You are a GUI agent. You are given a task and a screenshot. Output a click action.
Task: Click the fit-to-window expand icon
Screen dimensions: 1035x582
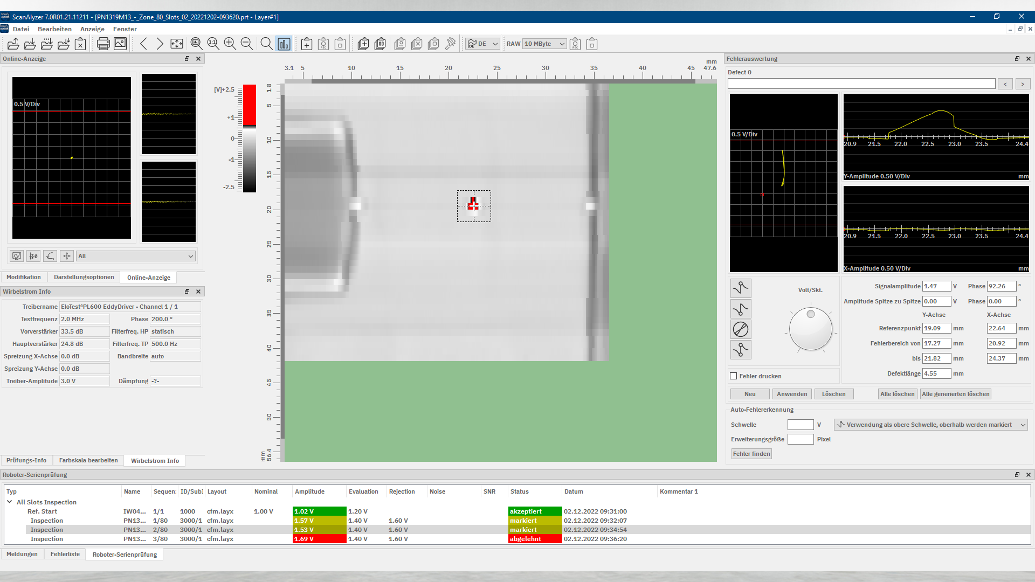pyautogui.click(x=177, y=44)
